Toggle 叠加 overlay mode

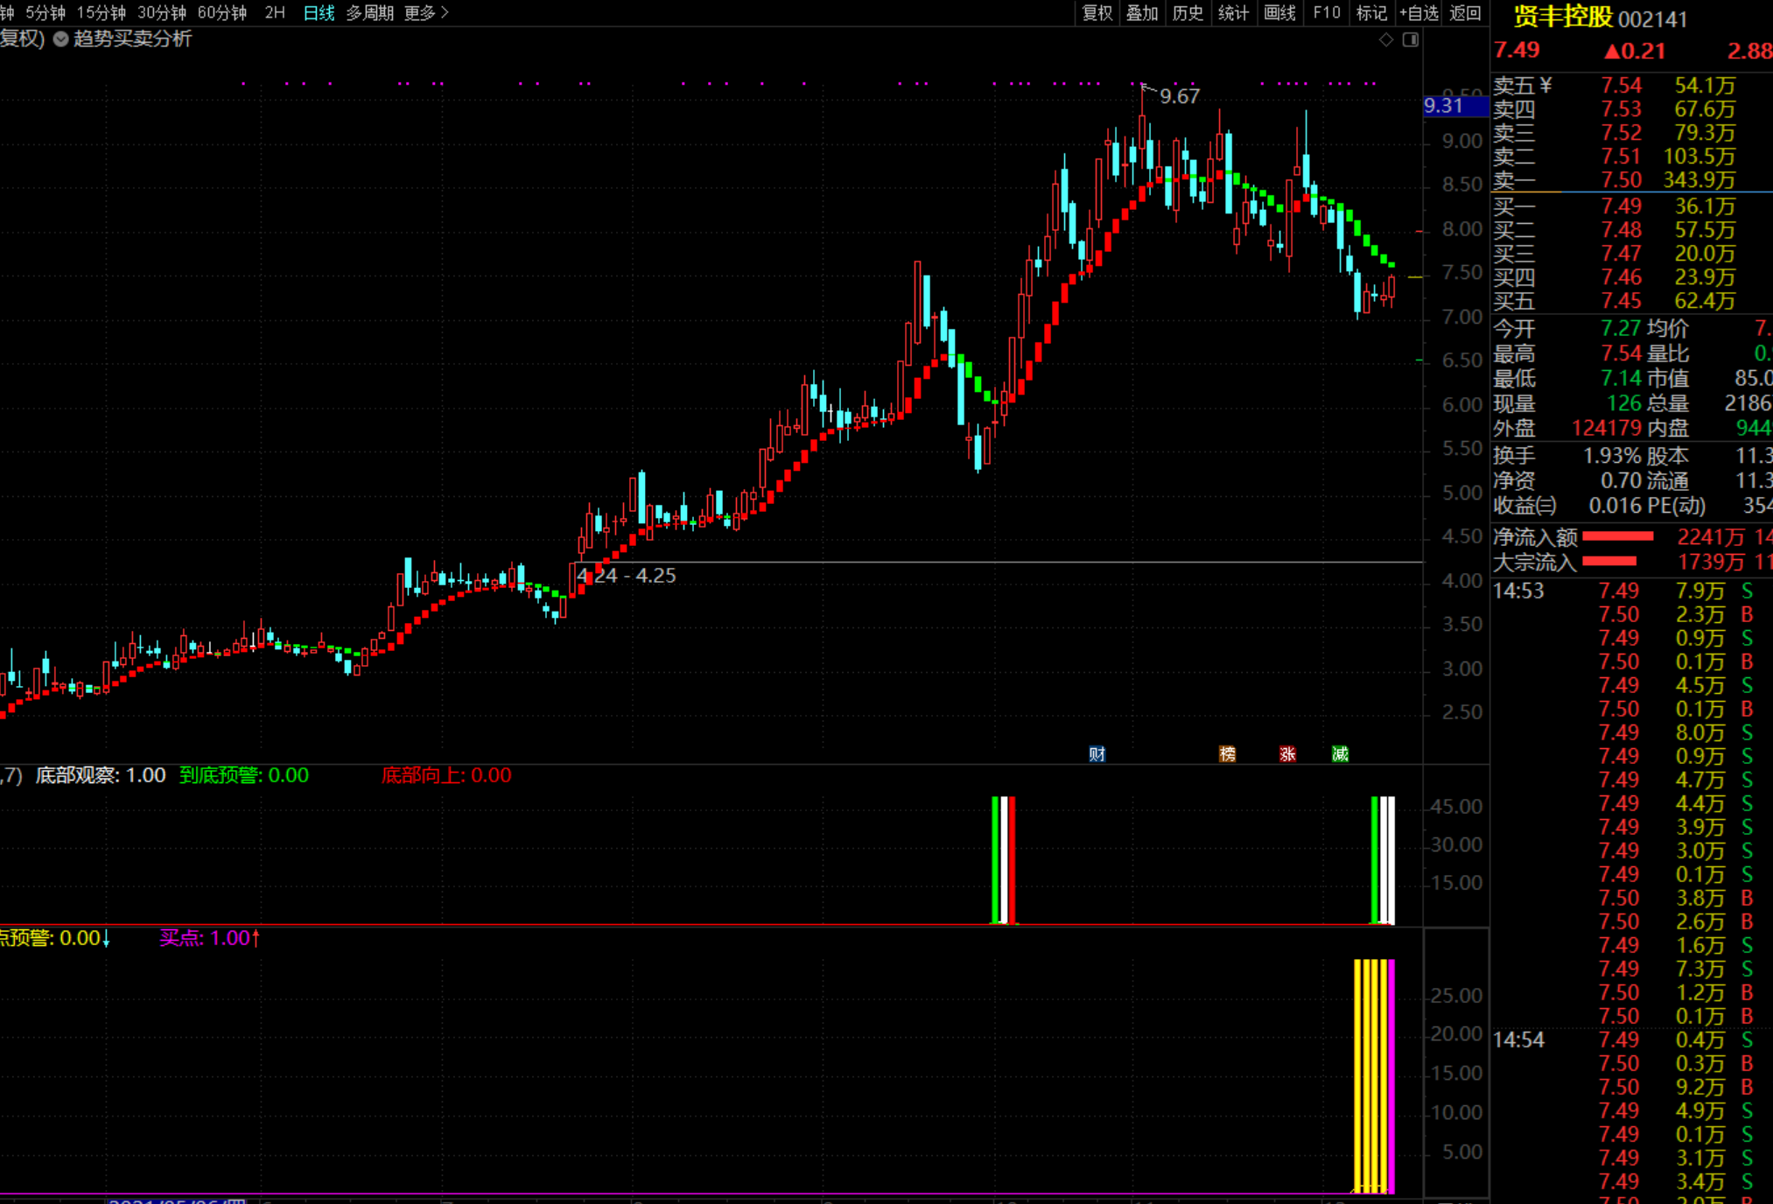click(x=1141, y=12)
